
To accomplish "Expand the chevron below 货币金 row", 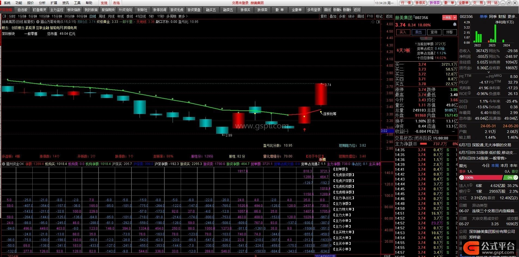I will pyautogui.click(x=489, y=72).
